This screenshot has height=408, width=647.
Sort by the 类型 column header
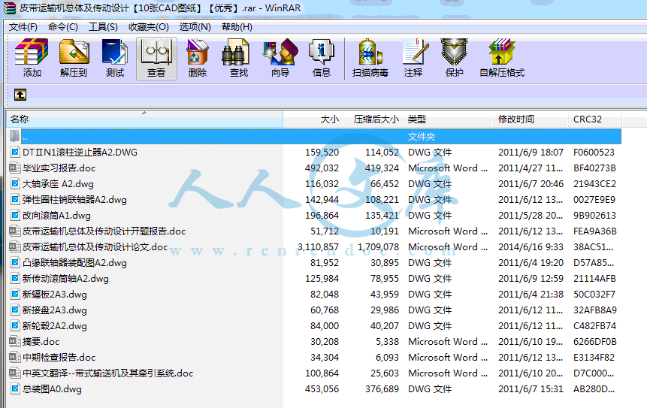[449, 119]
